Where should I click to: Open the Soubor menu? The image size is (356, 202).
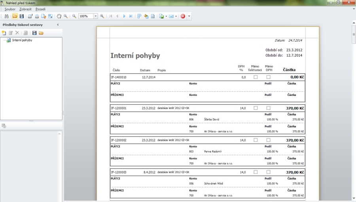(x=10, y=9)
